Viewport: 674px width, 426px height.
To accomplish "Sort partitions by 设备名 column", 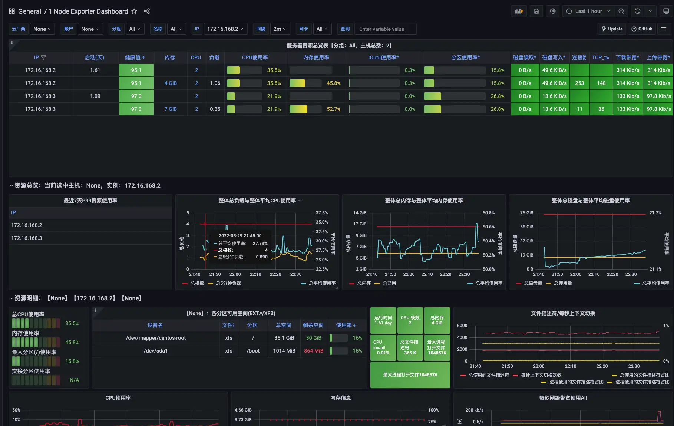I will click(x=155, y=325).
